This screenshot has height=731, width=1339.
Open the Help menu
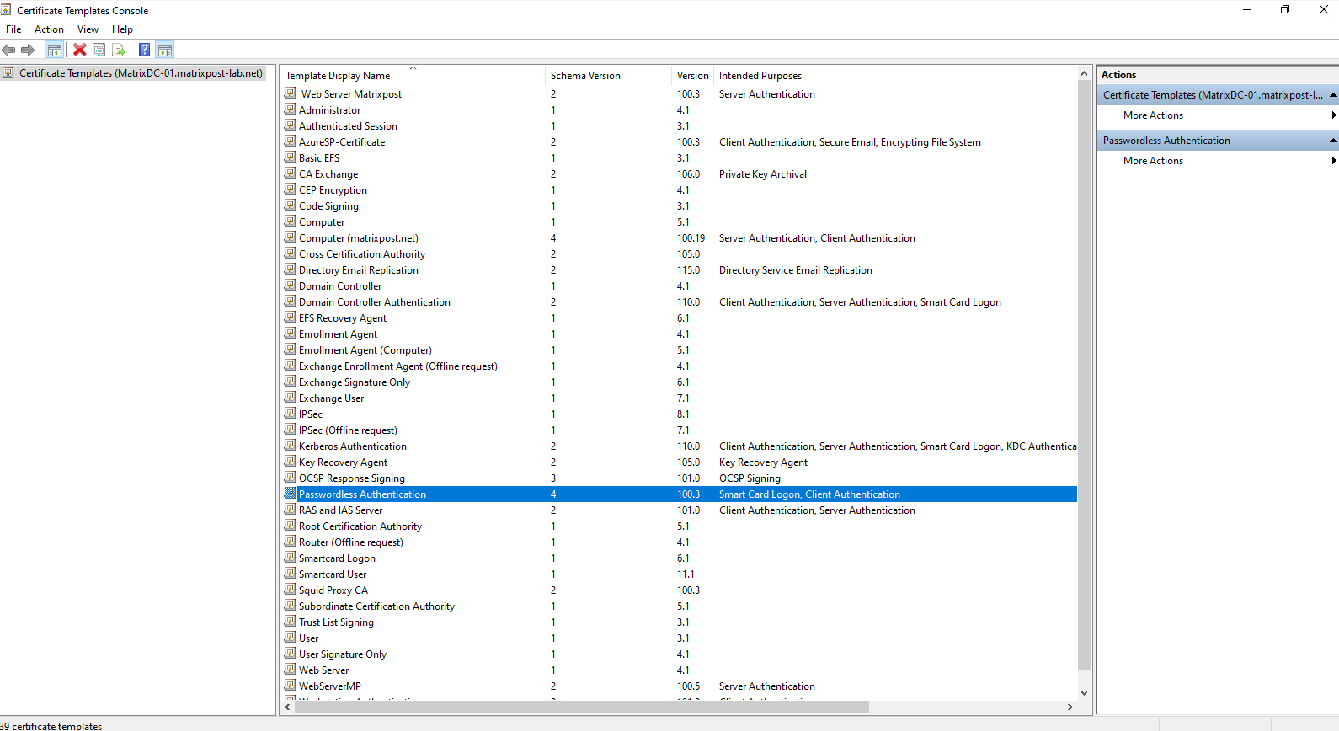point(122,29)
